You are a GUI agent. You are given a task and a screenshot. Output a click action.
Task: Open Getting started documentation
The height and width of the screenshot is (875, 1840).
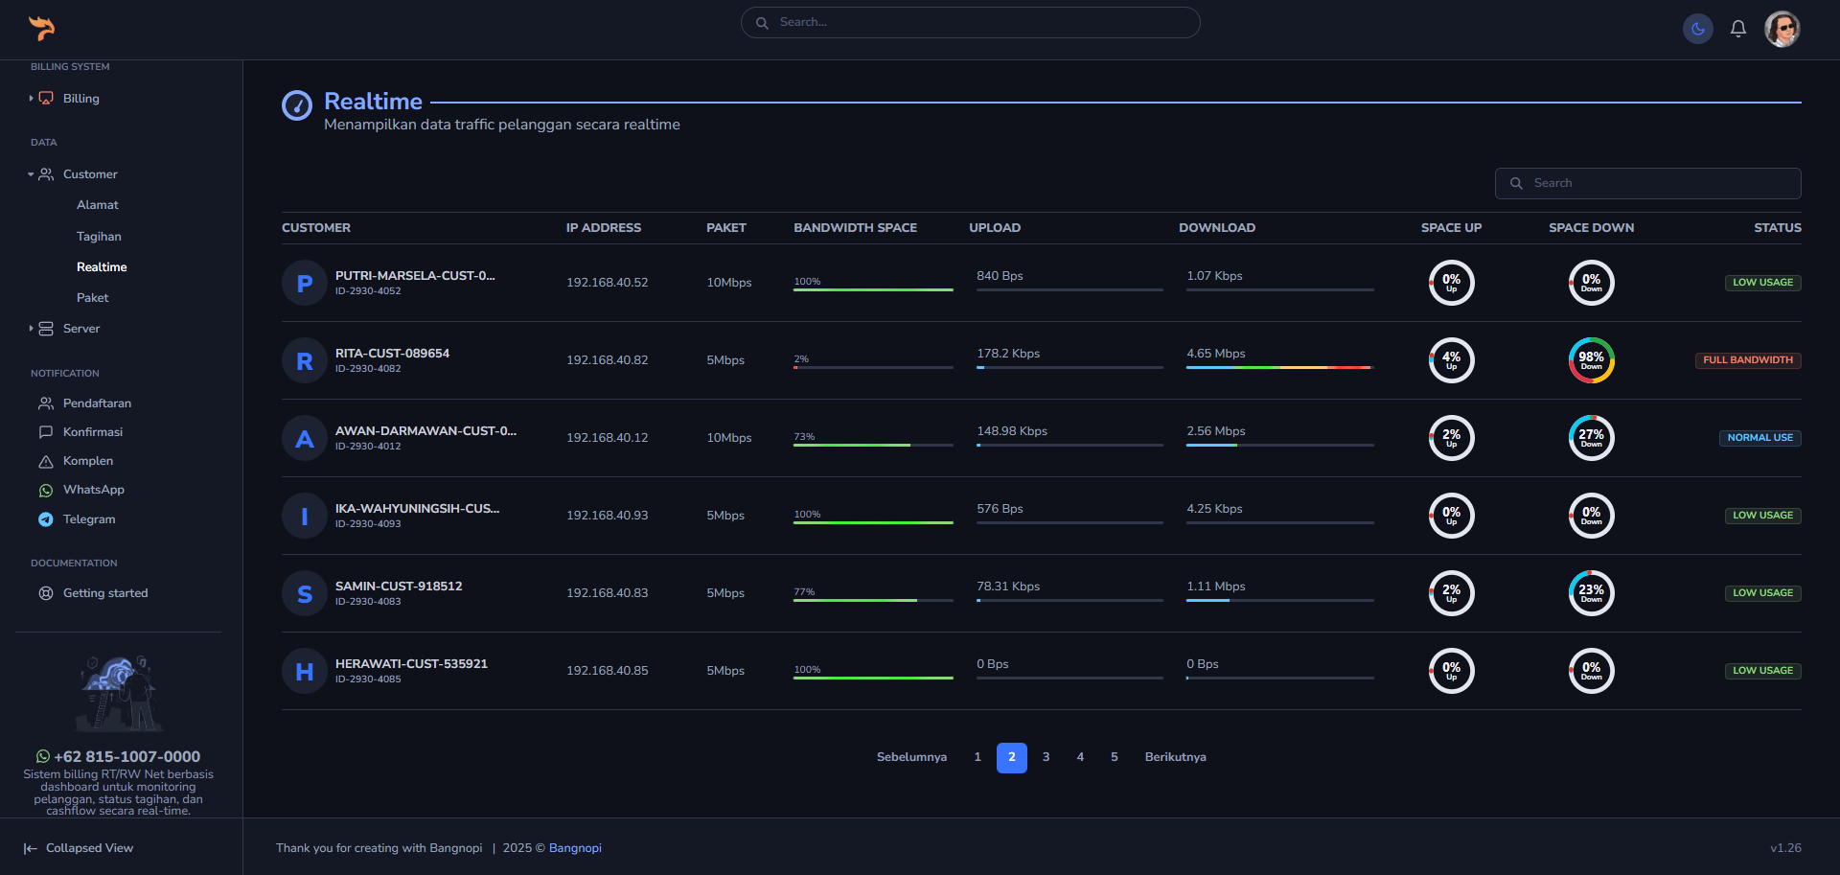click(104, 593)
